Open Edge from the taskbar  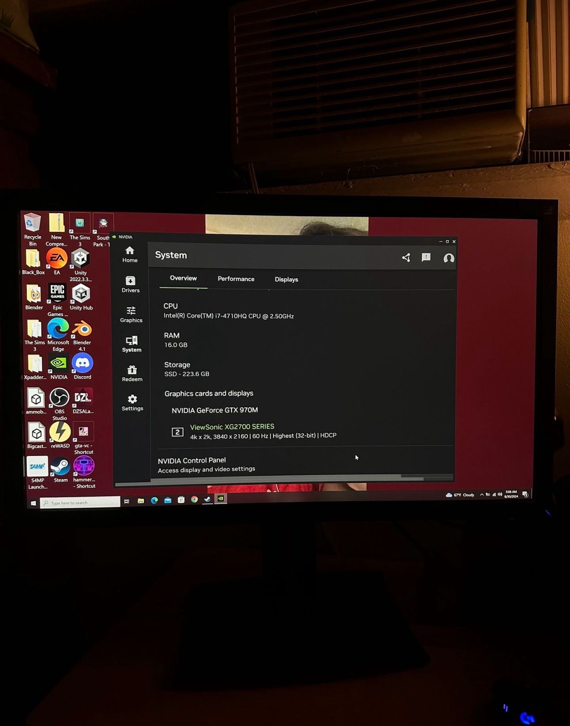pos(154,500)
